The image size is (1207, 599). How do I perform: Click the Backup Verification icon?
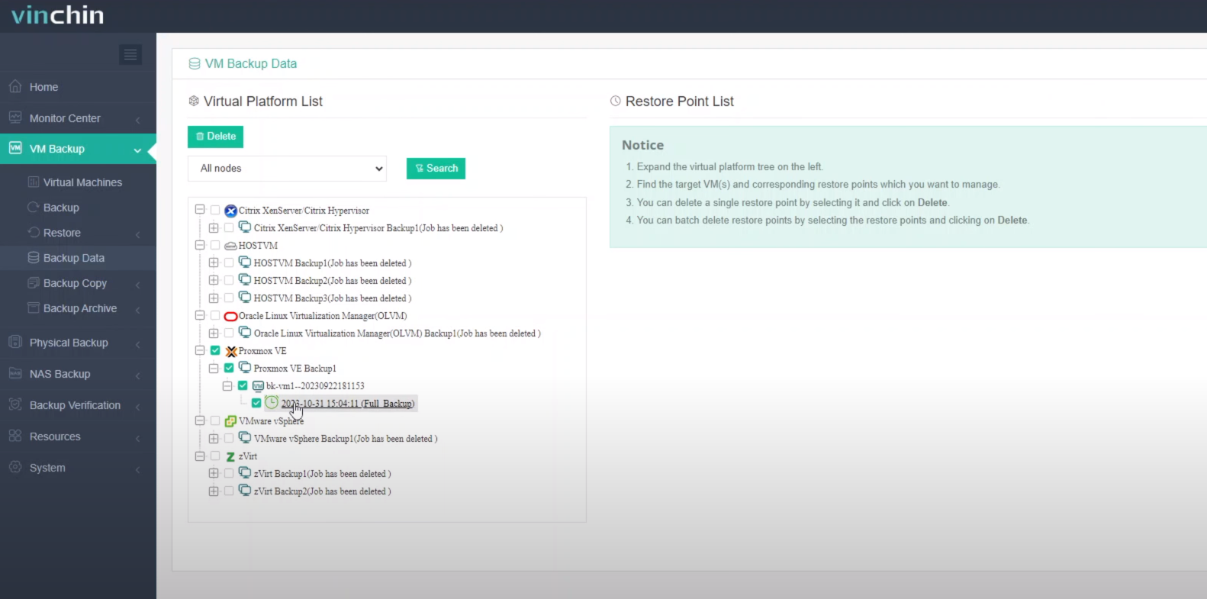pyautogui.click(x=15, y=404)
